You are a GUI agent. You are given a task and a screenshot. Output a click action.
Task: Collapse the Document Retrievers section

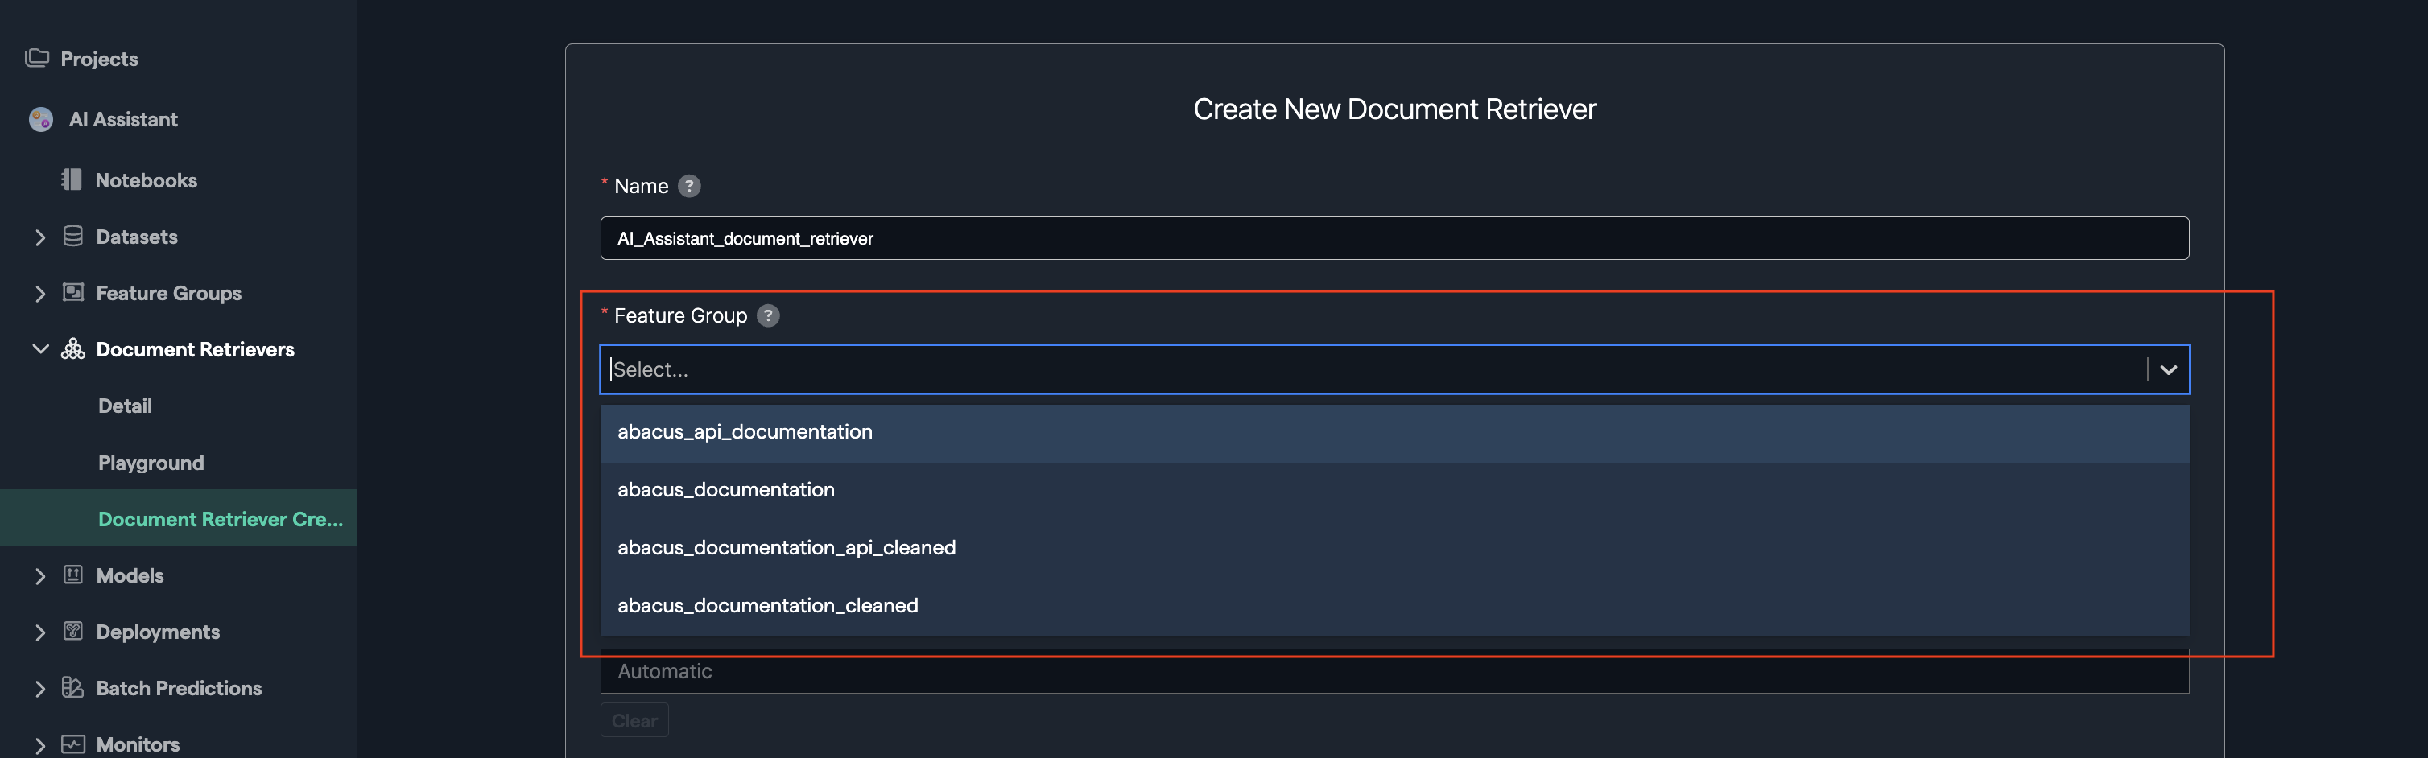(39, 349)
